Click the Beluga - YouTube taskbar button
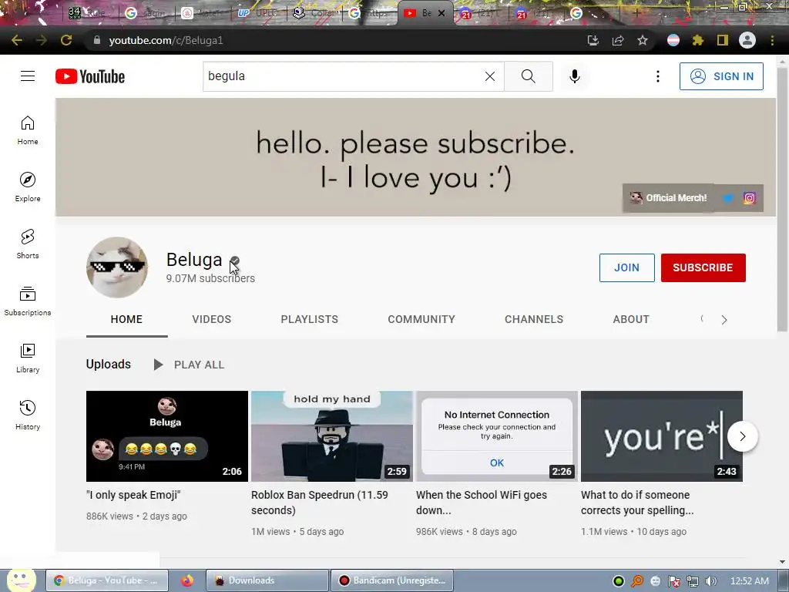 click(x=107, y=580)
